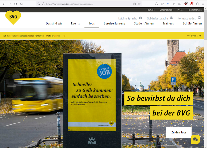Expand the Berufserfahrene navigation menu

[x=114, y=24]
